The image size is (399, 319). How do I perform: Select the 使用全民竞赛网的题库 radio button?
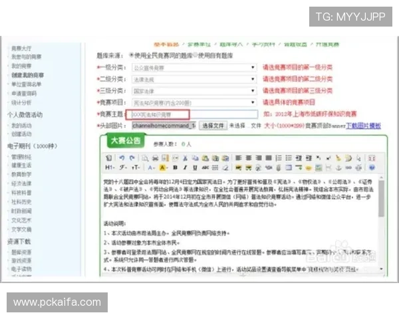[x=132, y=56]
